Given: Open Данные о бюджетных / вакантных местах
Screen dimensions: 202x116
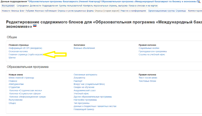Looking at the screenshot, I should [x=95, y=106].
